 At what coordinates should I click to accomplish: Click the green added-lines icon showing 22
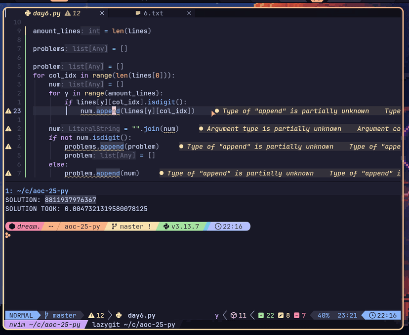(x=261, y=315)
